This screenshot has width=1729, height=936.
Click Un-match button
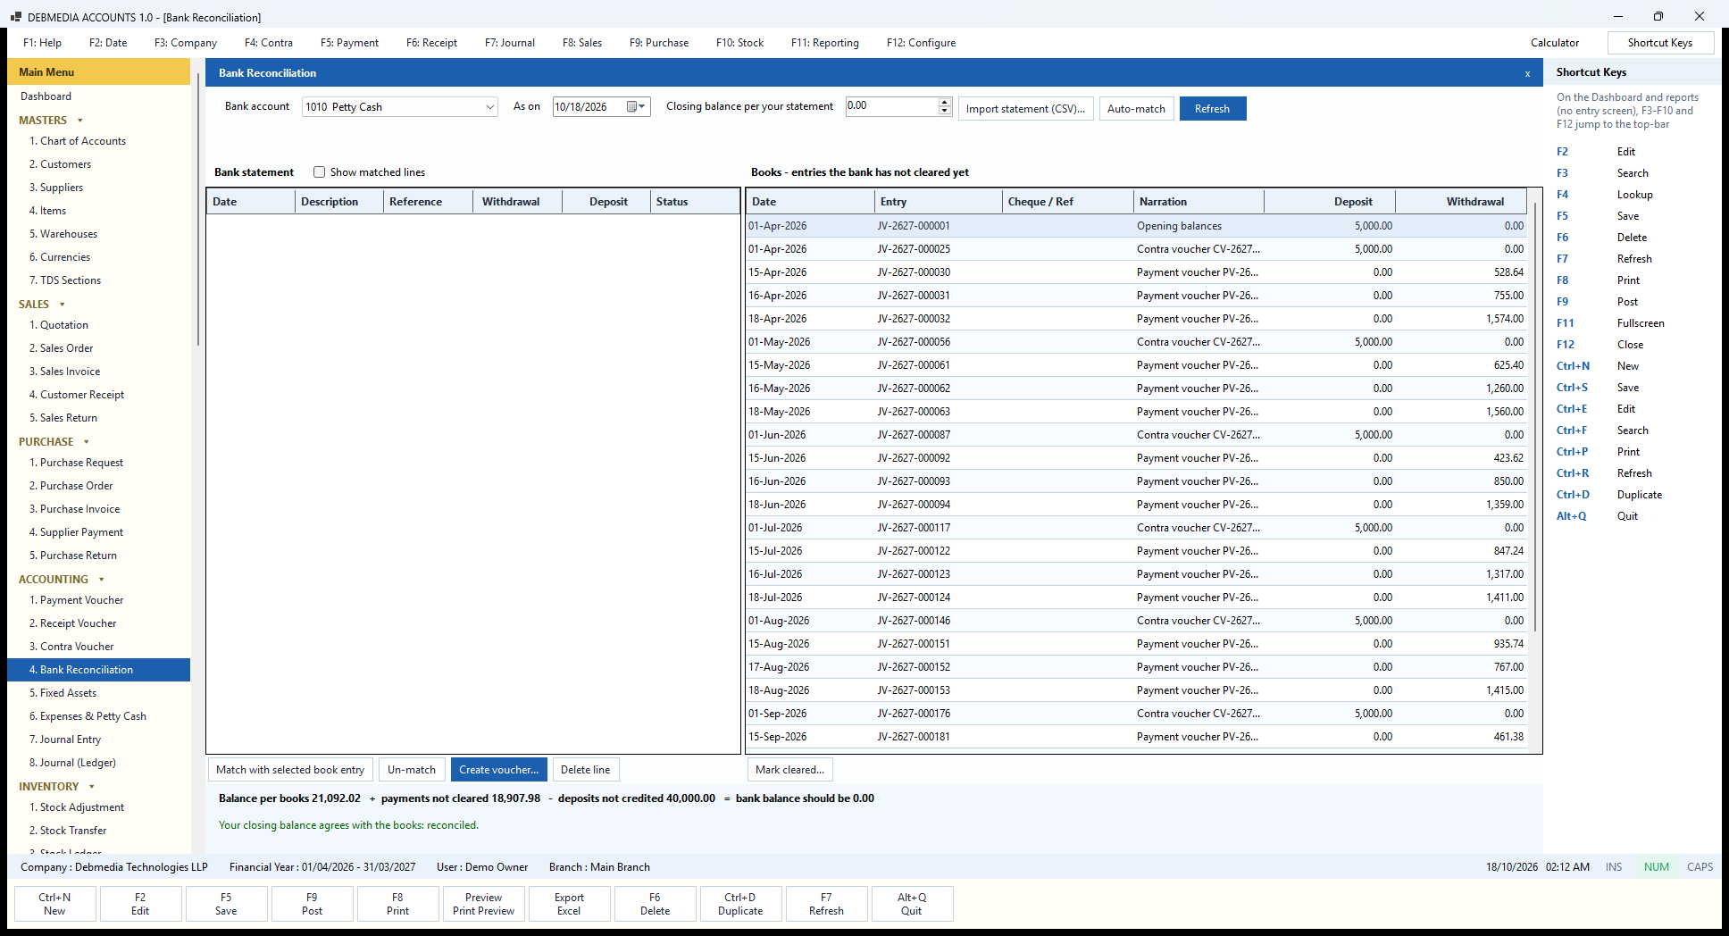tap(412, 770)
